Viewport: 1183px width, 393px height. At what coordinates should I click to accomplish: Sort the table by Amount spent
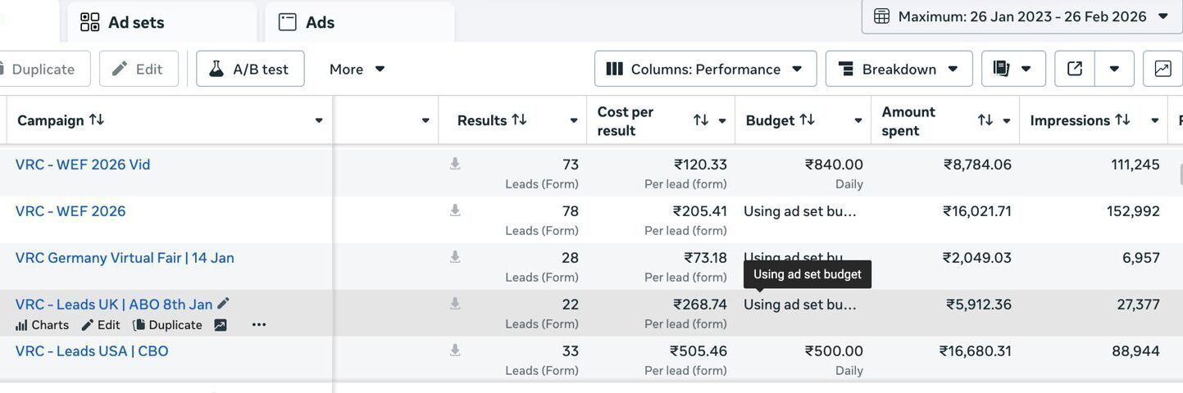click(x=985, y=120)
